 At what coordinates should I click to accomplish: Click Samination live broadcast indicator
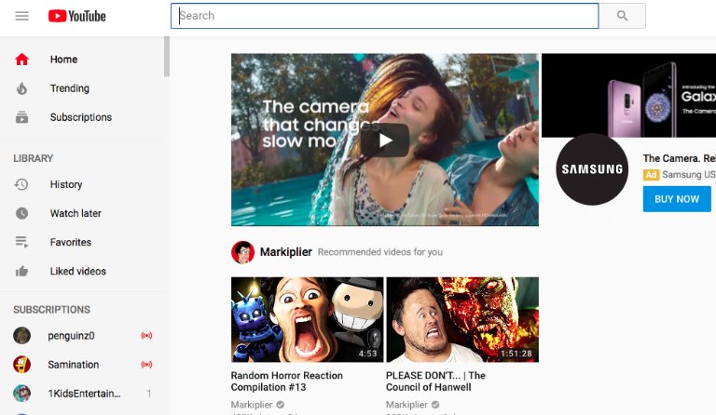point(146,365)
